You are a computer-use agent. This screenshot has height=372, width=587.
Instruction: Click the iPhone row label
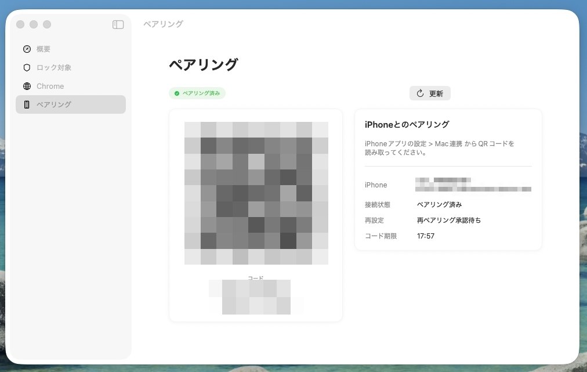pos(376,185)
